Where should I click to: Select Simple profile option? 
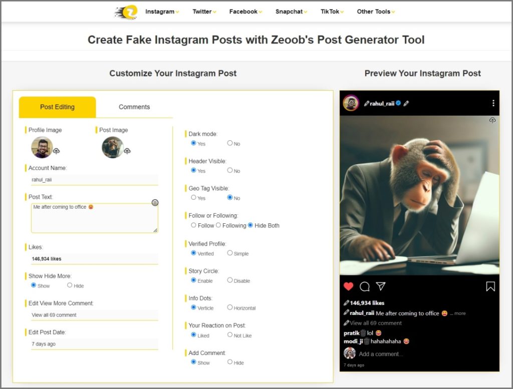pyautogui.click(x=229, y=253)
